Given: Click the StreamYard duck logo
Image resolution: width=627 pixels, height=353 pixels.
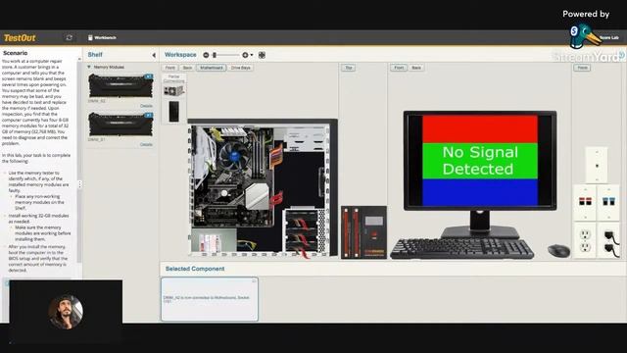Looking at the screenshot, I should click(x=585, y=36).
